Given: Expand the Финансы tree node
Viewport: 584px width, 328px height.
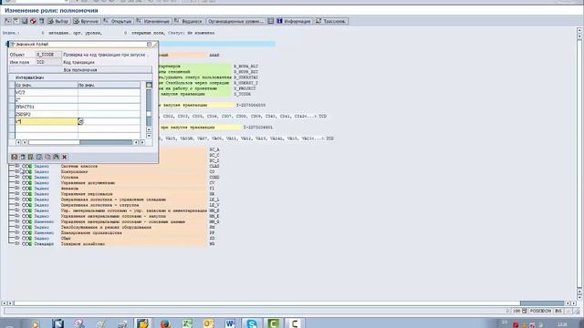Looking at the screenshot, I should (x=16, y=189).
